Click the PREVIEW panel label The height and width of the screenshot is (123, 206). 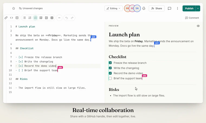114,26
